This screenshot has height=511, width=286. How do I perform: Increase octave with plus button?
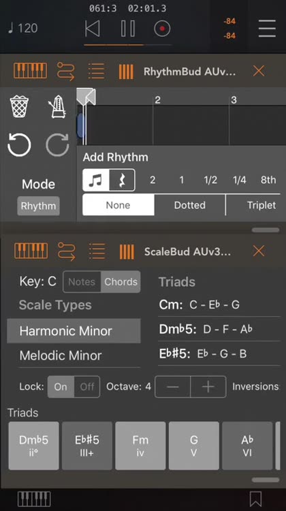(x=208, y=387)
